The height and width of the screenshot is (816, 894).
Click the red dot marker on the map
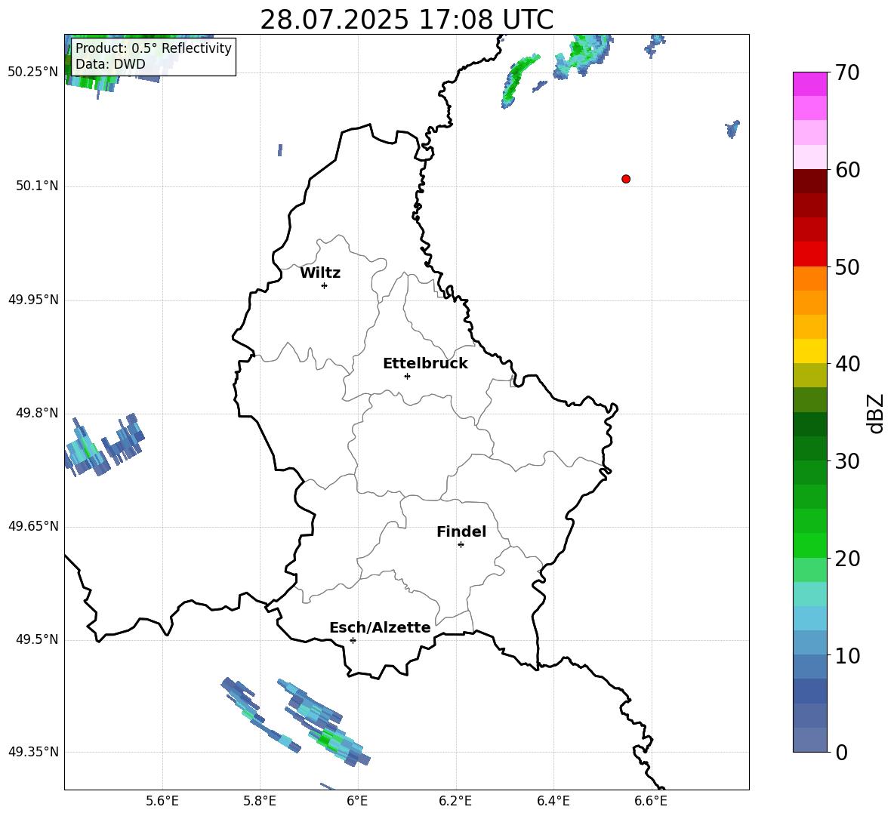626,179
